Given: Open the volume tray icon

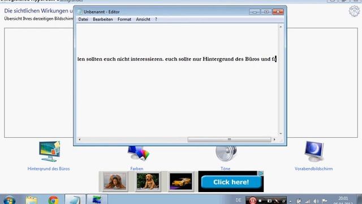Looking at the screenshot, I should point(316,201).
